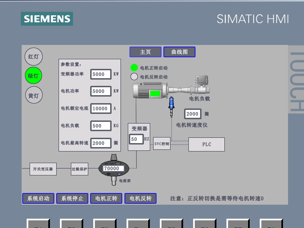This screenshot has width=304, height=228.
Task: Click the 开关变压器 block
Action: click(43, 169)
